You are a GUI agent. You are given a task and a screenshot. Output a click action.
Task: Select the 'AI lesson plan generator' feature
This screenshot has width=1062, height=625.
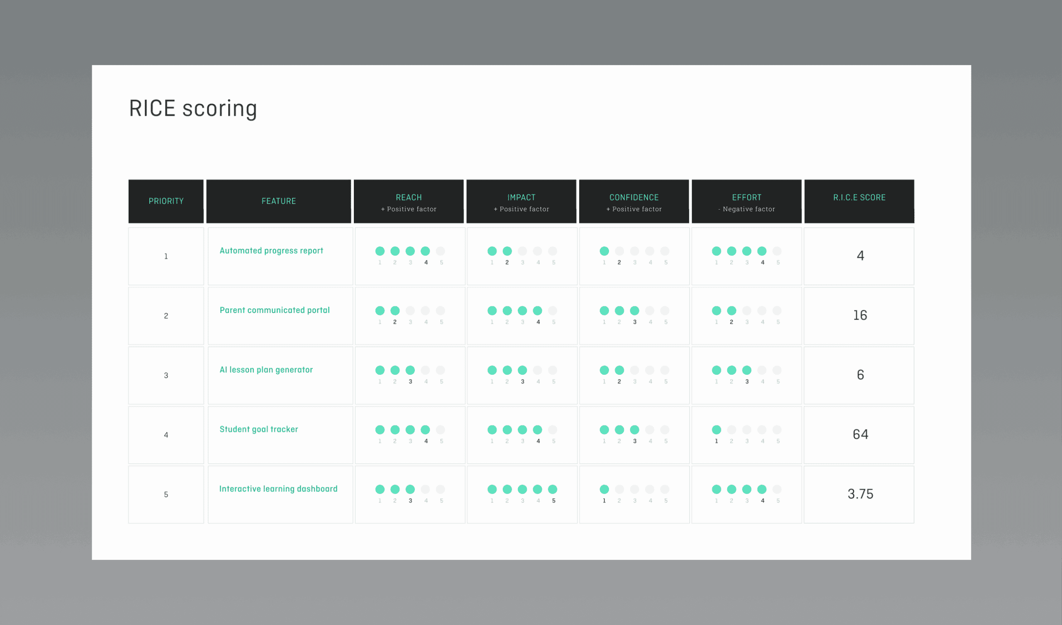click(266, 369)
